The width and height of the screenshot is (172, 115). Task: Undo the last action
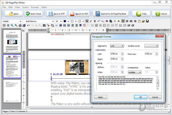coord(28,26)
